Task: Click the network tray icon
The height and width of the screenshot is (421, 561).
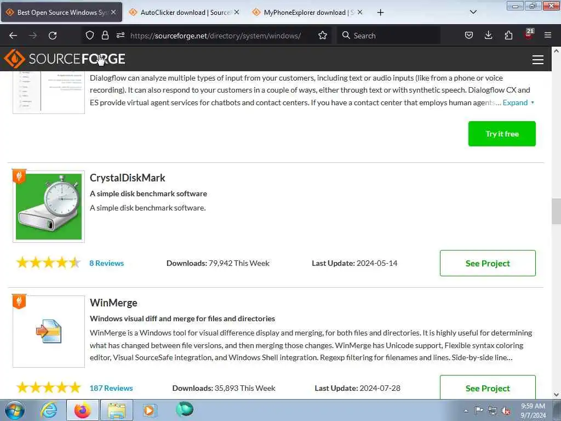Action: pos(493,411)
